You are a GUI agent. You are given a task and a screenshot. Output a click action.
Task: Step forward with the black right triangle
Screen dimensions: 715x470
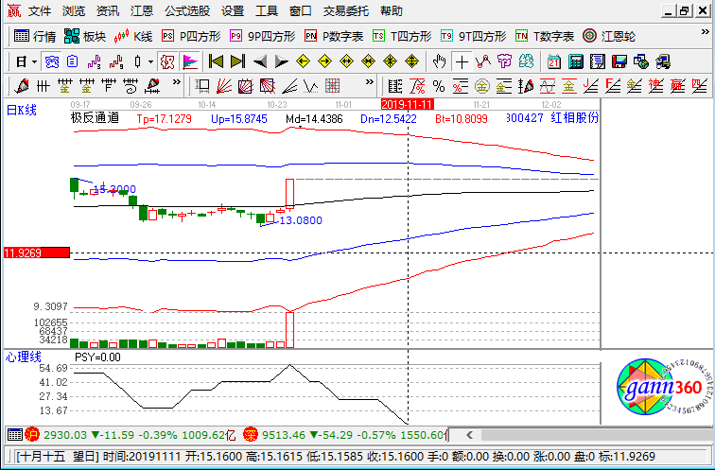pos(281,61)
